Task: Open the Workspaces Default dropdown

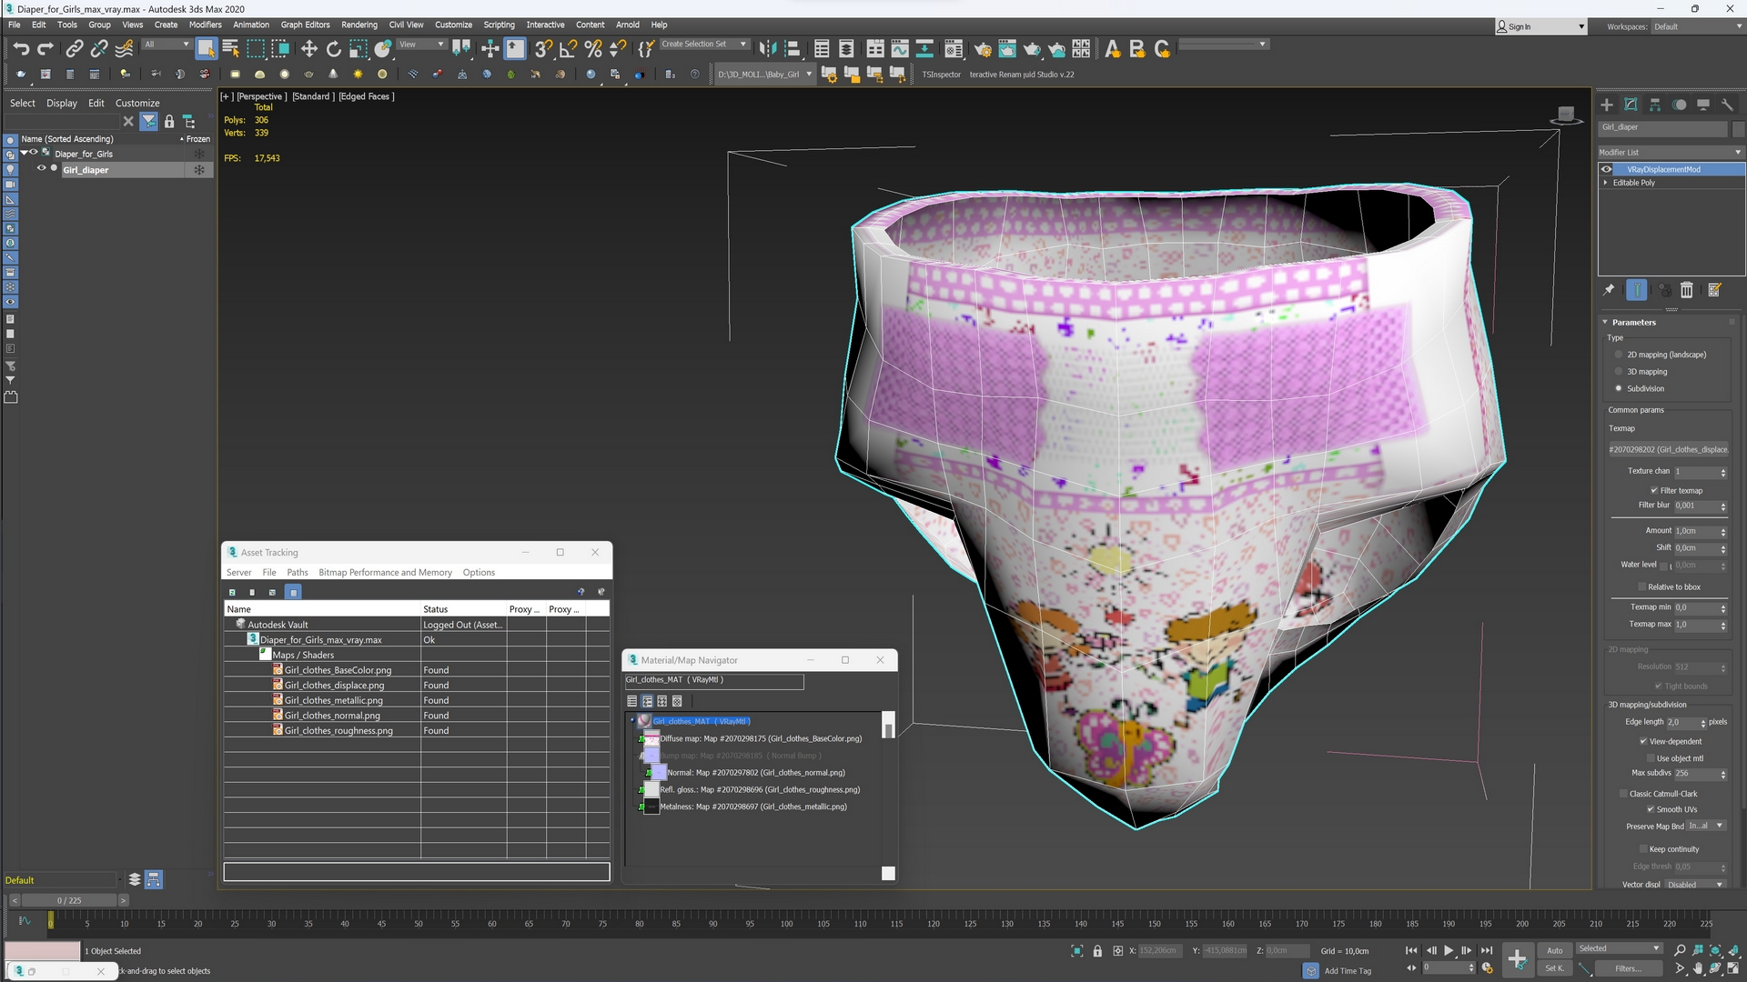Action: click(1697, 26)
